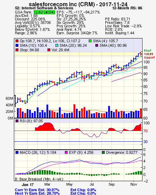Click the Instit. Buying:1.44 text

pos(120,33)
